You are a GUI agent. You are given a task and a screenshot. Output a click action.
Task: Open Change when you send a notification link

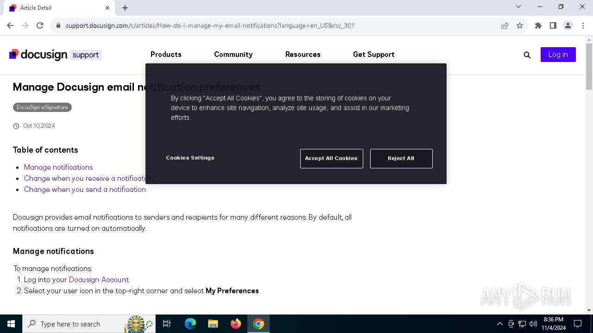click(x=85, y=189)
